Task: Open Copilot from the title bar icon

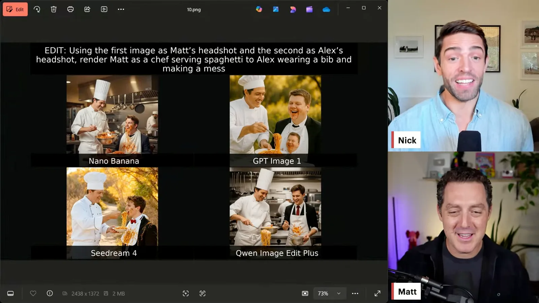Action: [x=259, y=9]
